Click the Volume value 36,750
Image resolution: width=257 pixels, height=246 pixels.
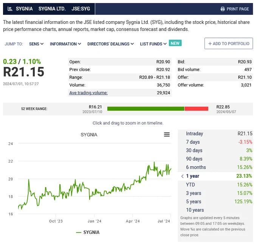(x=163, y=85)
